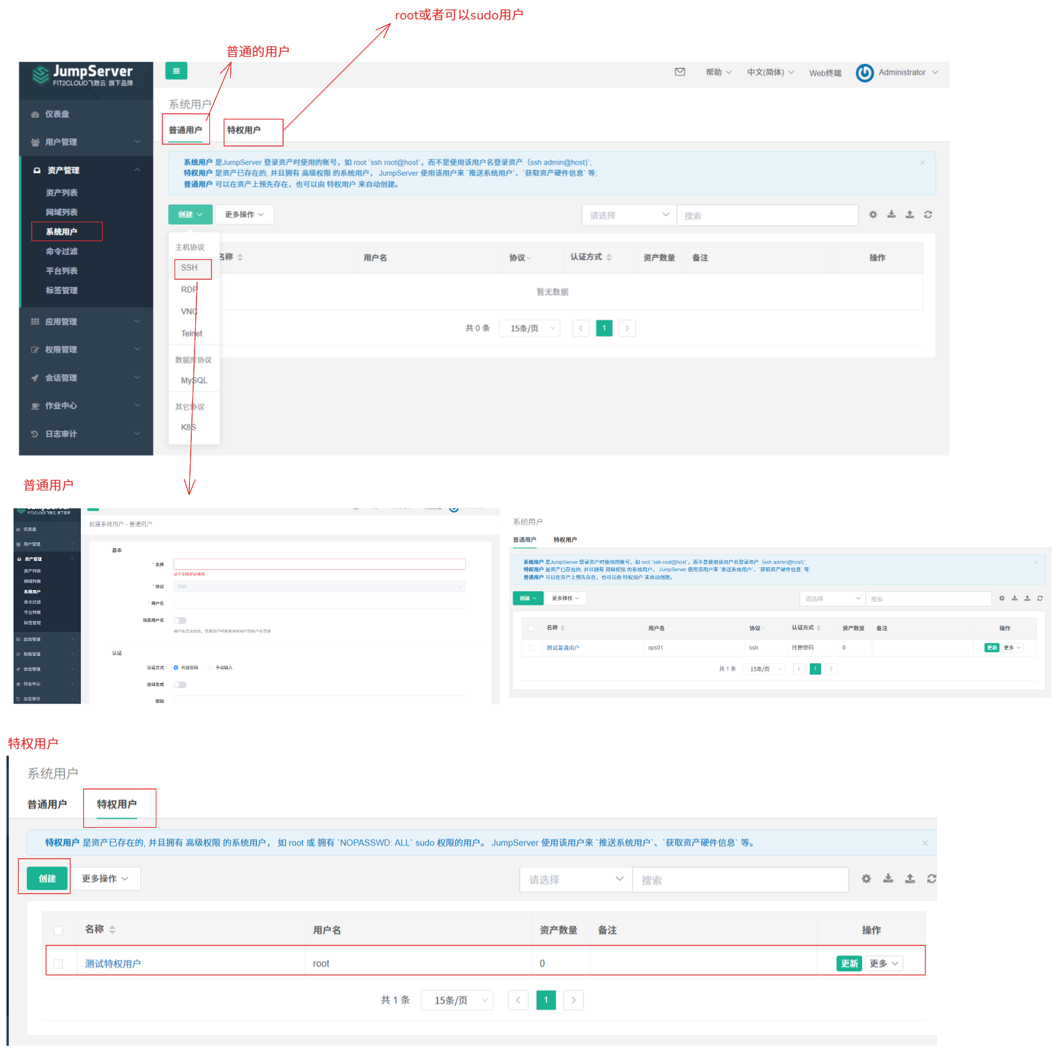Expand 应用管理 sidebar menu
This screenshot has height=1052, width=1058.
pos(85,322)
